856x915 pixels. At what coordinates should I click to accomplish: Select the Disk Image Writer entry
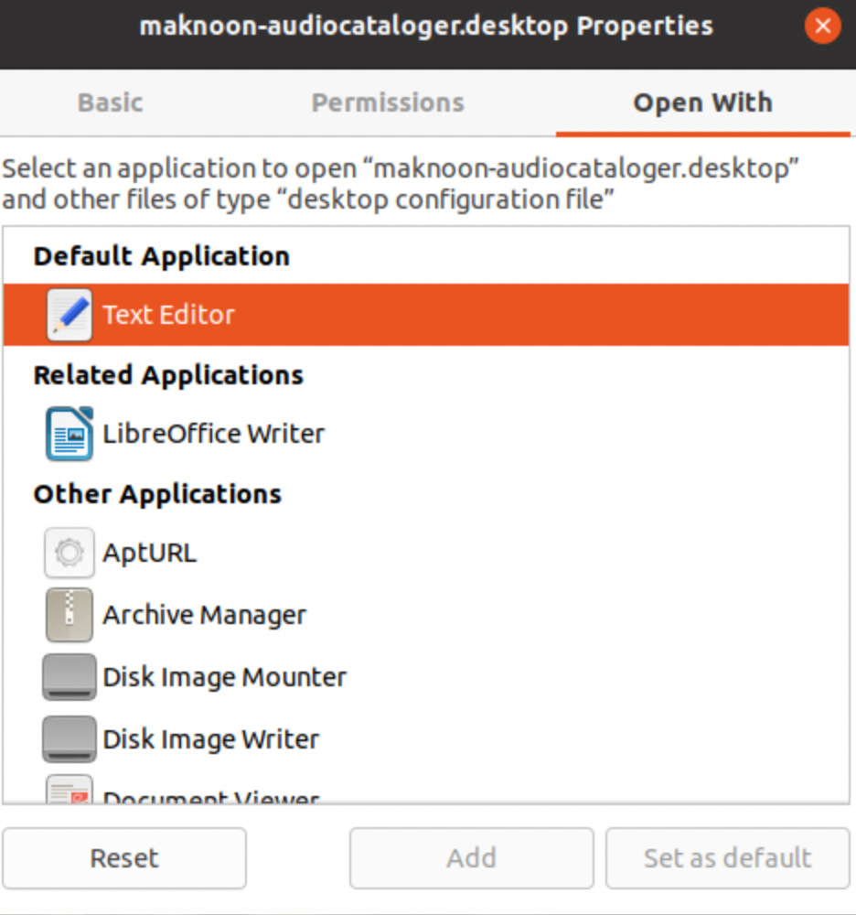(x=210, y=739)
